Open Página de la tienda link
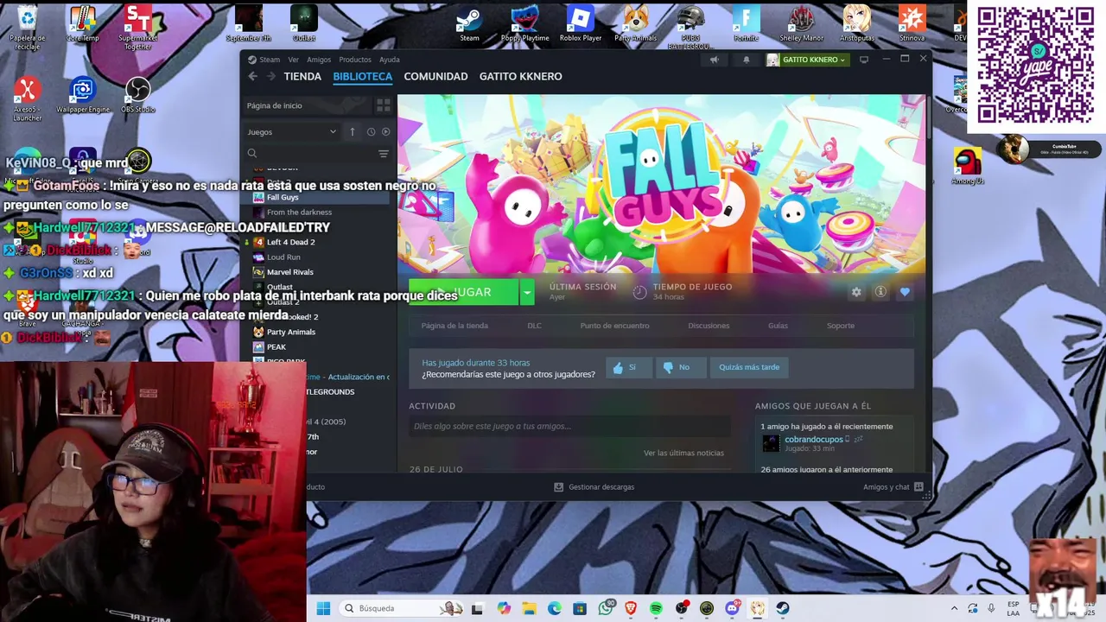 tap(454, 326)
